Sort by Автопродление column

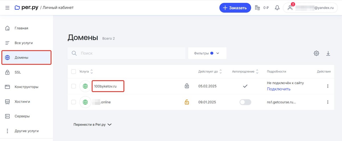tap(245, 72)
